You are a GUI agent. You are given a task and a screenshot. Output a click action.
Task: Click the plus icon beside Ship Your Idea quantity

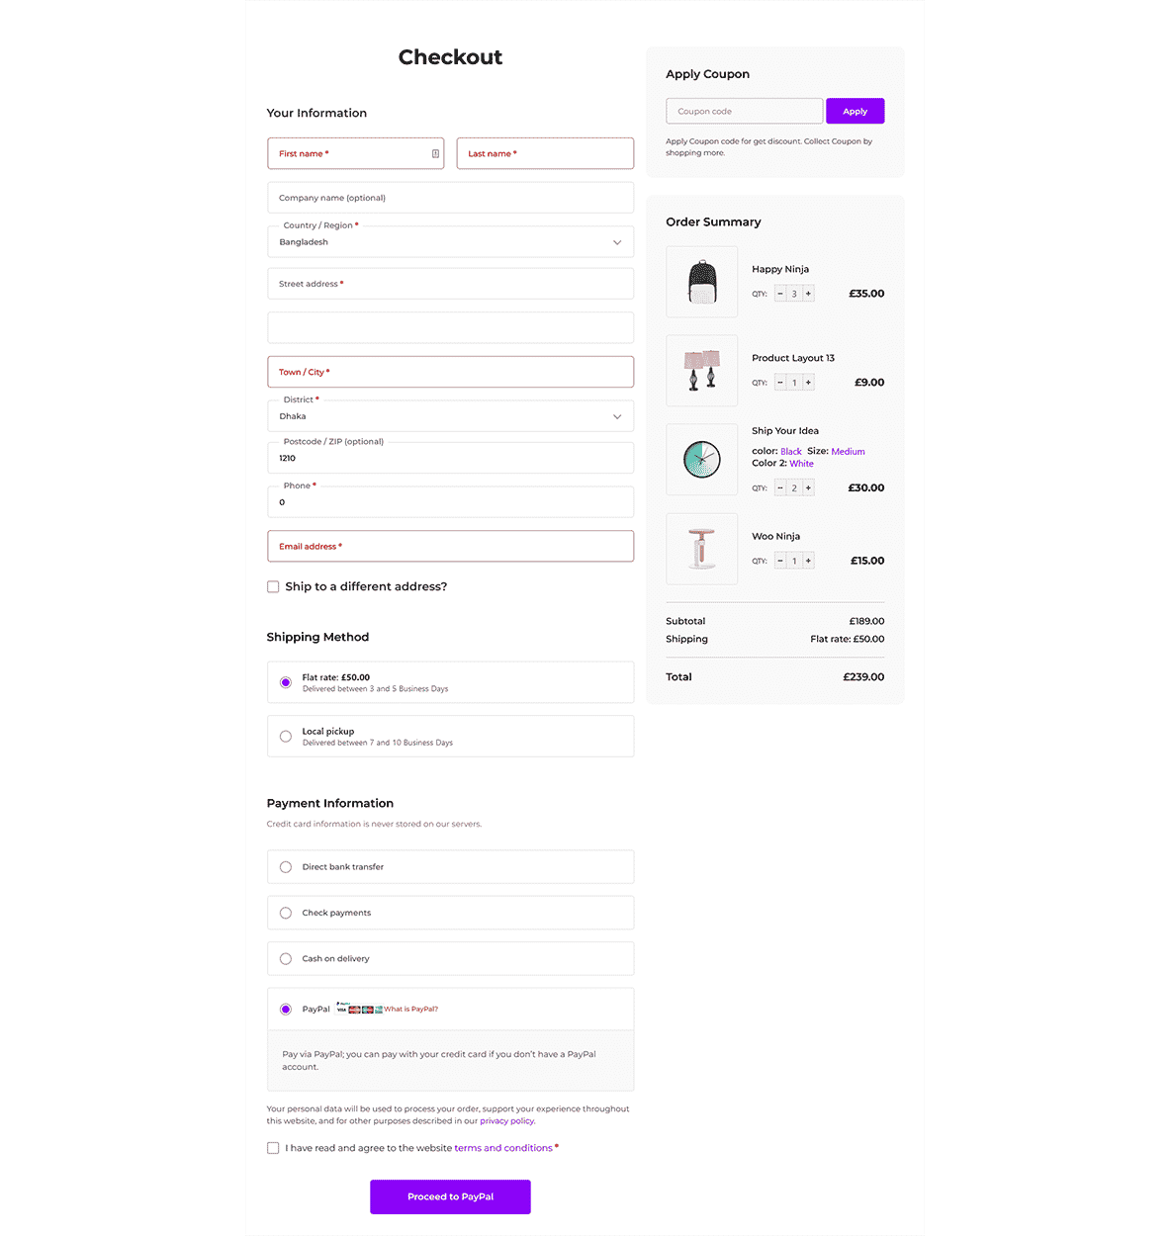coord(808,486)
